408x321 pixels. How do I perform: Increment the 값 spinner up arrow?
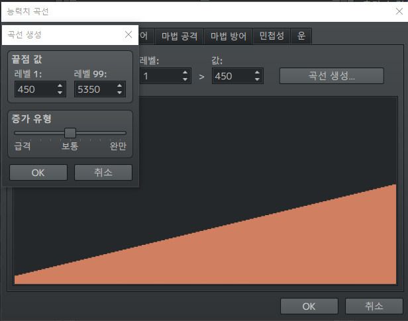tap(257, 73)
